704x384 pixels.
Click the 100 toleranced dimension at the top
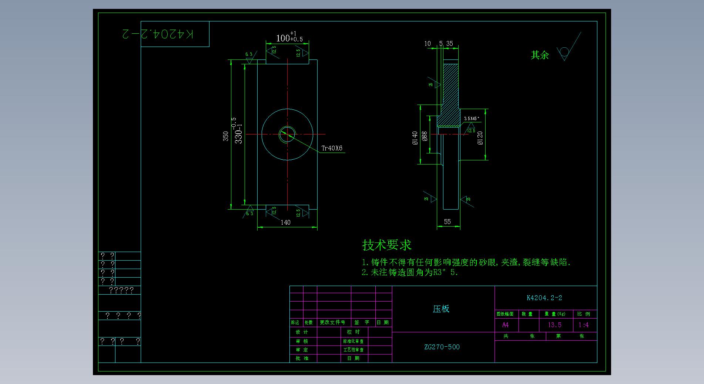point(289,37)
